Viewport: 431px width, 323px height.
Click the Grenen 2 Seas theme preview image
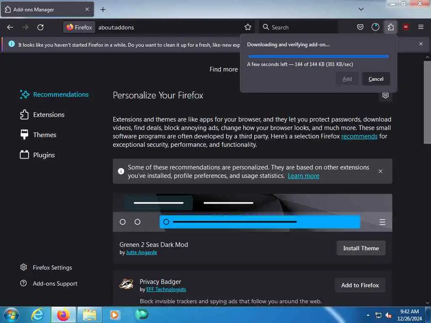253,213
